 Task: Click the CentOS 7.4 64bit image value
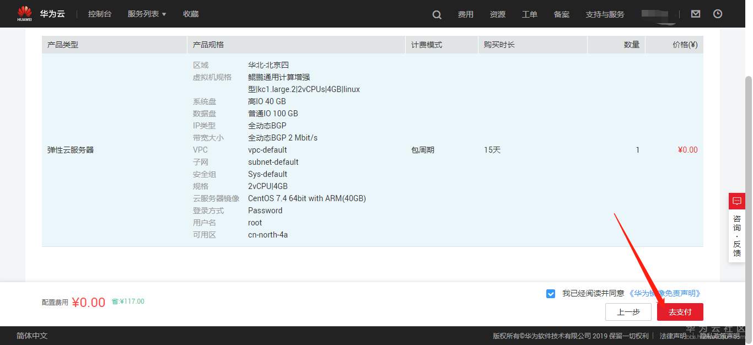point(307,198)
